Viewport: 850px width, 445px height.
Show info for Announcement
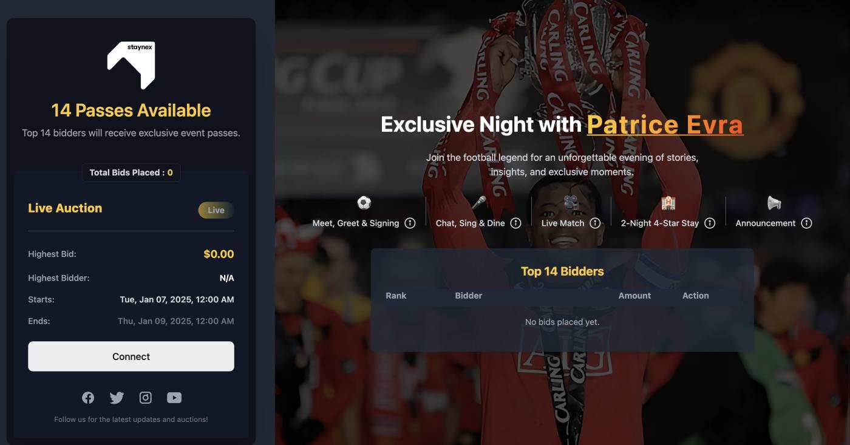806,223
